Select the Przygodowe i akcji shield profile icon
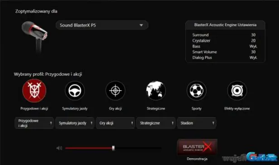This screenshot has height=165, width=279. (x=34, y=91)
